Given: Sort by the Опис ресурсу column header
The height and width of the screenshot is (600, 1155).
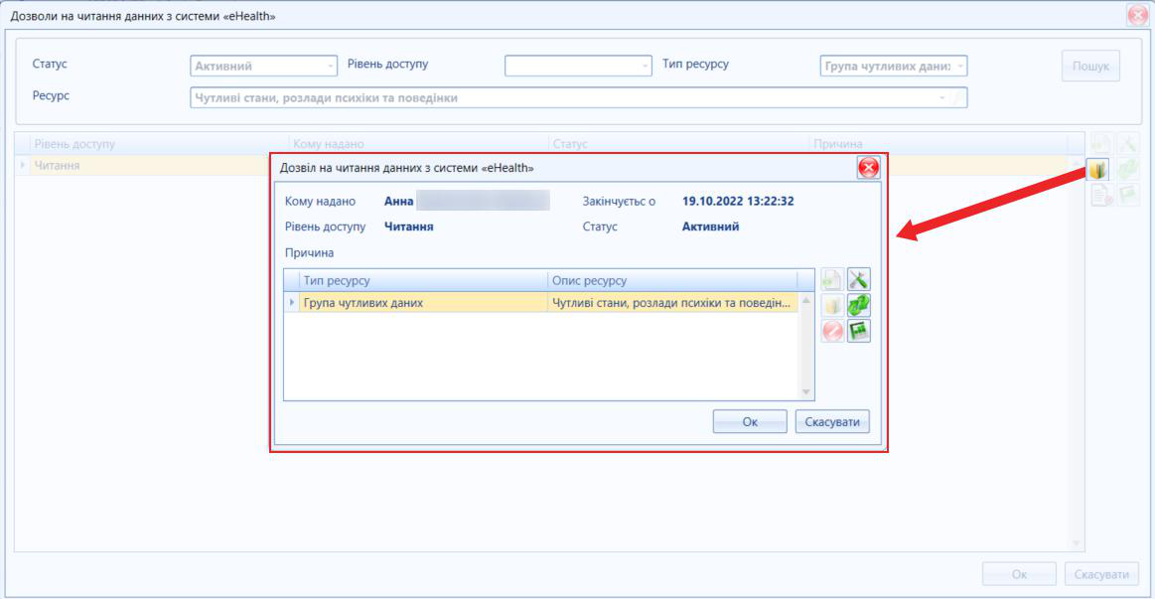Looking at the screenshot, I should click(x=672, y=280).
